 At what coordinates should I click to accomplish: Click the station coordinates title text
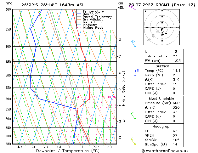click(51, 5)
